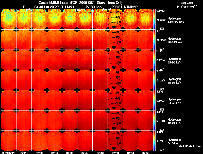Select the 90-149 keV image at 07:42

[x=85, y=40]
